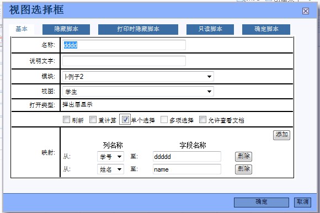Open the 隐藏脚本 tab

click(66, 29)
